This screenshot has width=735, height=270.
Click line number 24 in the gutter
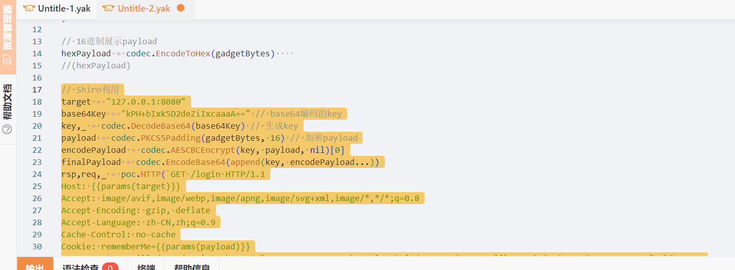[x=37, y=174]
